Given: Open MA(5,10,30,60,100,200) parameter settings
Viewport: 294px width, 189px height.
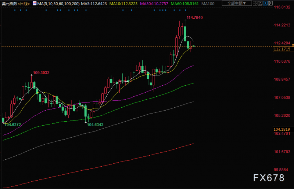Looking at the screenshot, I should coord(58,4).
